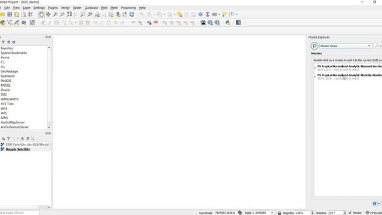Image resolution: width=382 pixels, height=215 pixels.
Task: Toggle visibility of ESRI Satellite layer
Action: [2, 145]
